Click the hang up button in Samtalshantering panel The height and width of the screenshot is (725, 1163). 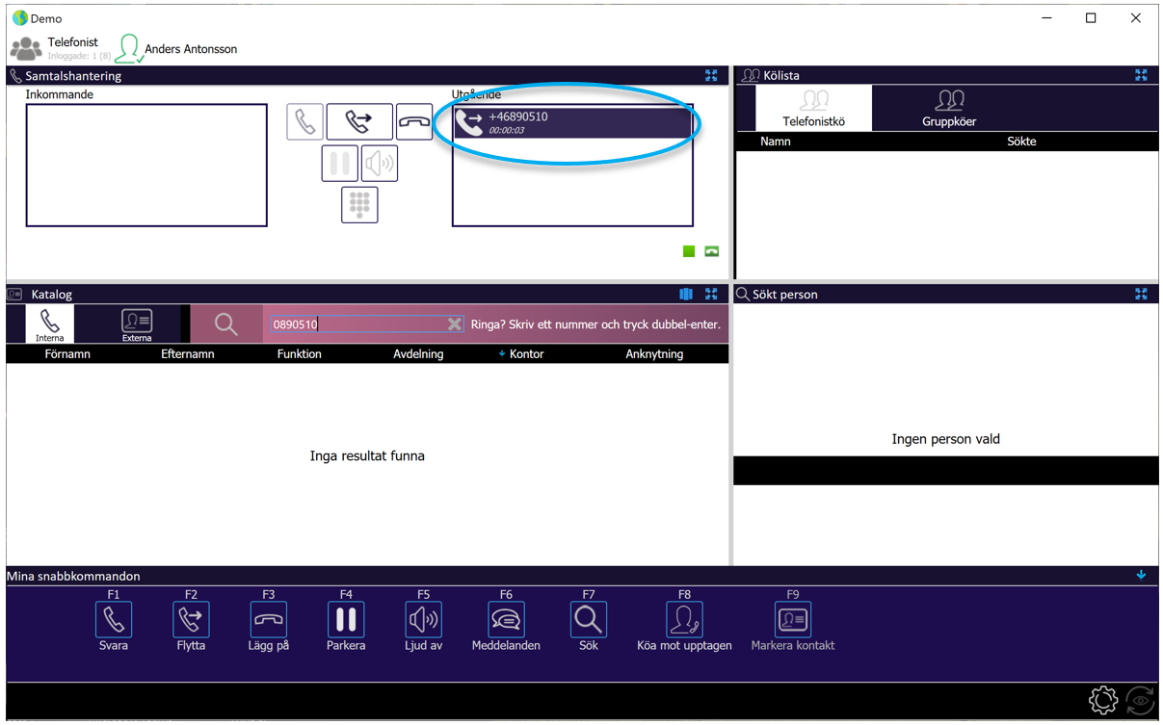tap(414, 122)
